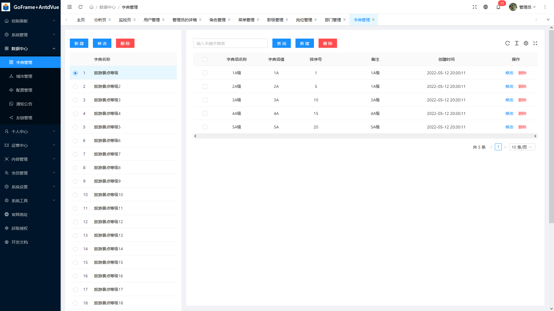The width and height of the screenshot is (554, 311).
Task: Open the 管理员 user dropdown
Action: coord(525,7)
